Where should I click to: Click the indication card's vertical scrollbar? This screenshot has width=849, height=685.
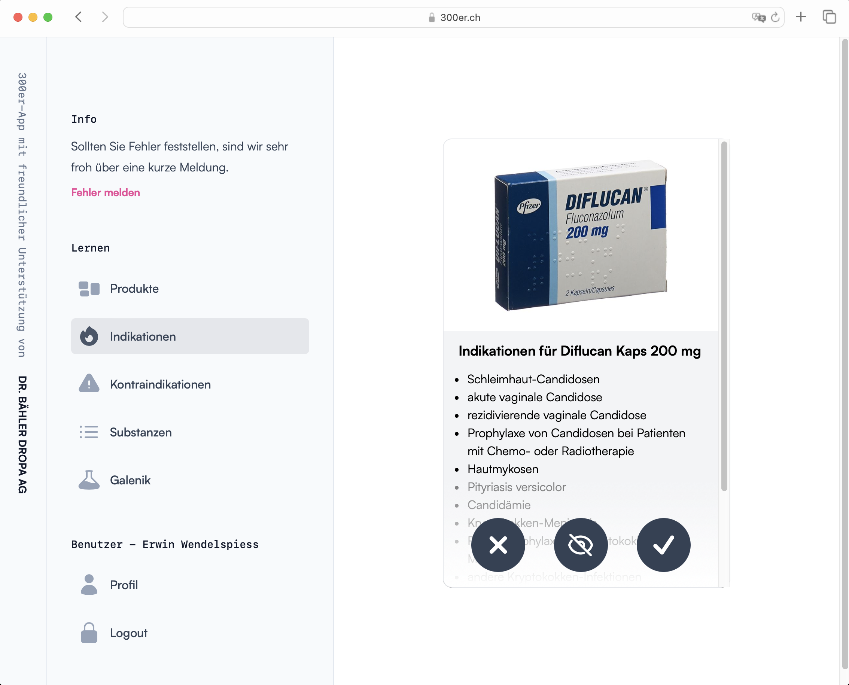click(724, 316)
